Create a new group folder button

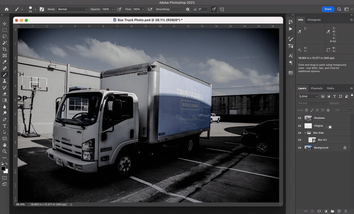[332, 211]
